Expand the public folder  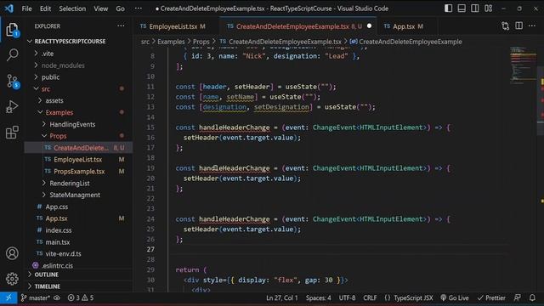(50, 77)
